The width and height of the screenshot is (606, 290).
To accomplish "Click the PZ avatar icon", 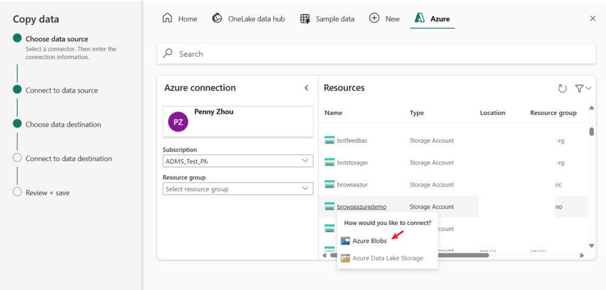I will (178, 122).
